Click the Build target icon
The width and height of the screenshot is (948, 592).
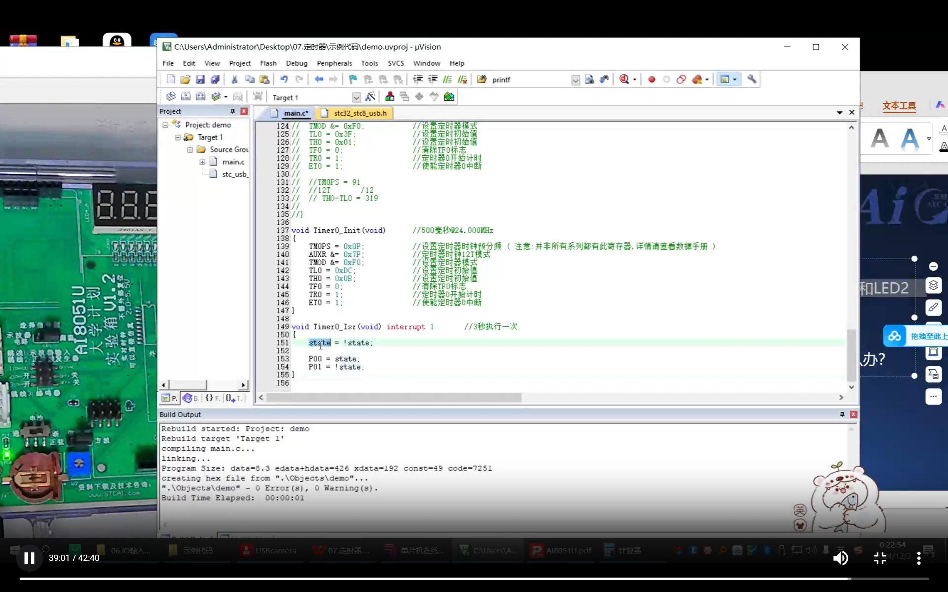[186, 96]
